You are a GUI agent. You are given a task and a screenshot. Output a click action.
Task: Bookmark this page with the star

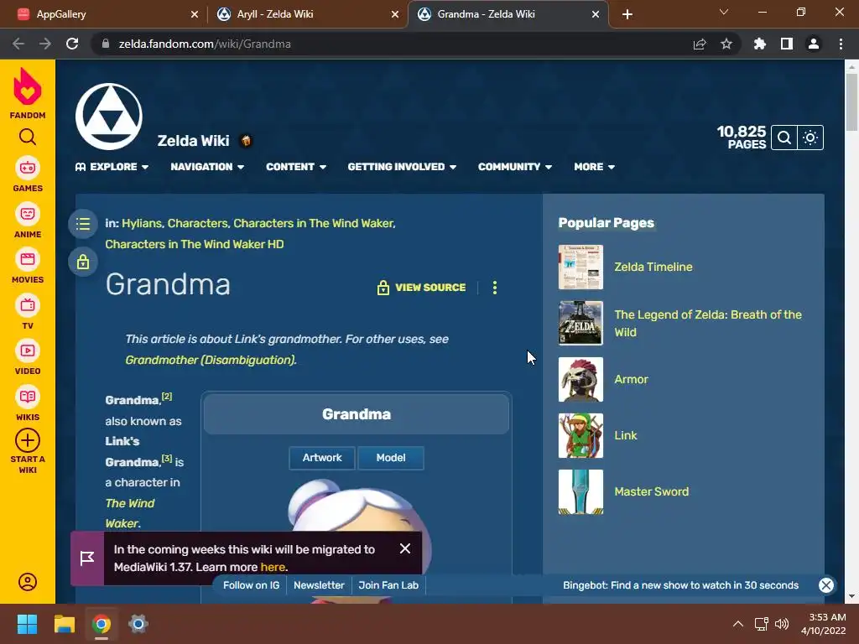tap(726, 44)
